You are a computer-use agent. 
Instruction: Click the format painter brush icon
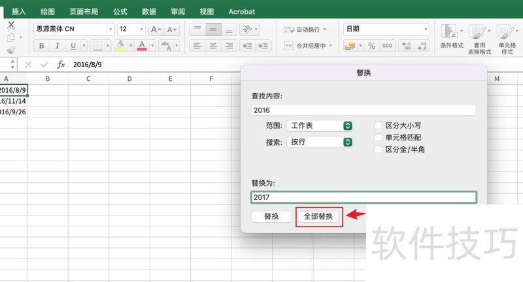[x=11, y=50]
